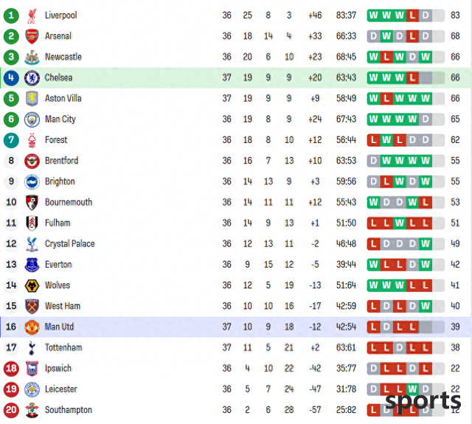
Task: Click the green position 1 badge
Action: pyautogui.click(x=11, y=15)
